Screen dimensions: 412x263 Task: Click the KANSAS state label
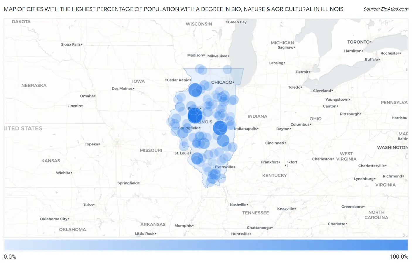(x=51, y=161)
